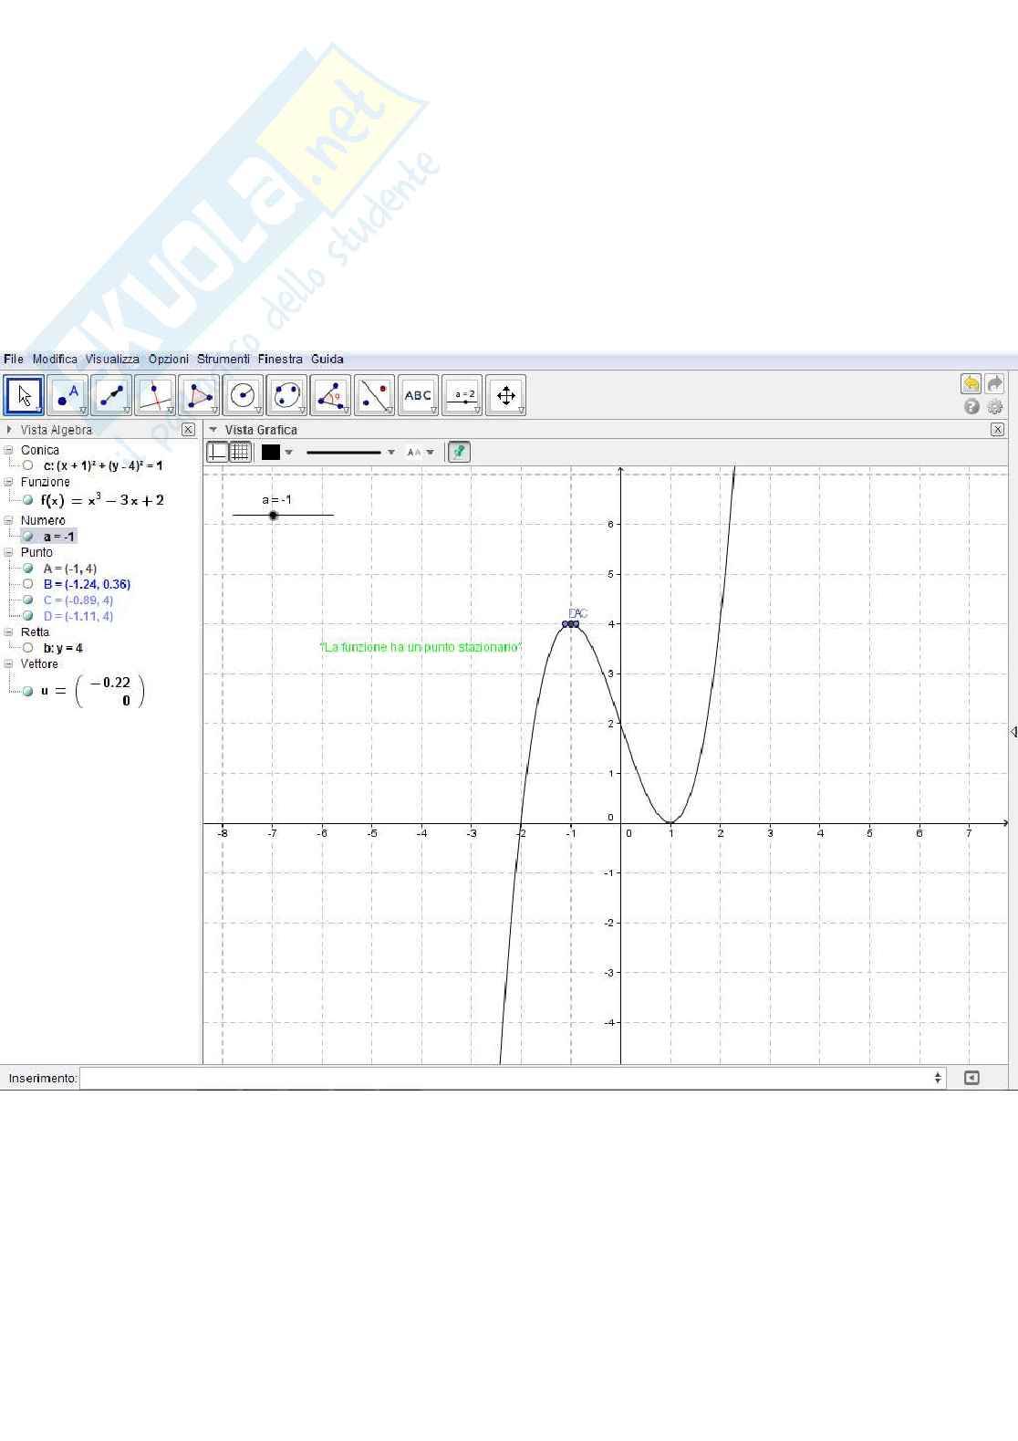
Task: Show the conic c in the graph
Action: click(28, 465)
